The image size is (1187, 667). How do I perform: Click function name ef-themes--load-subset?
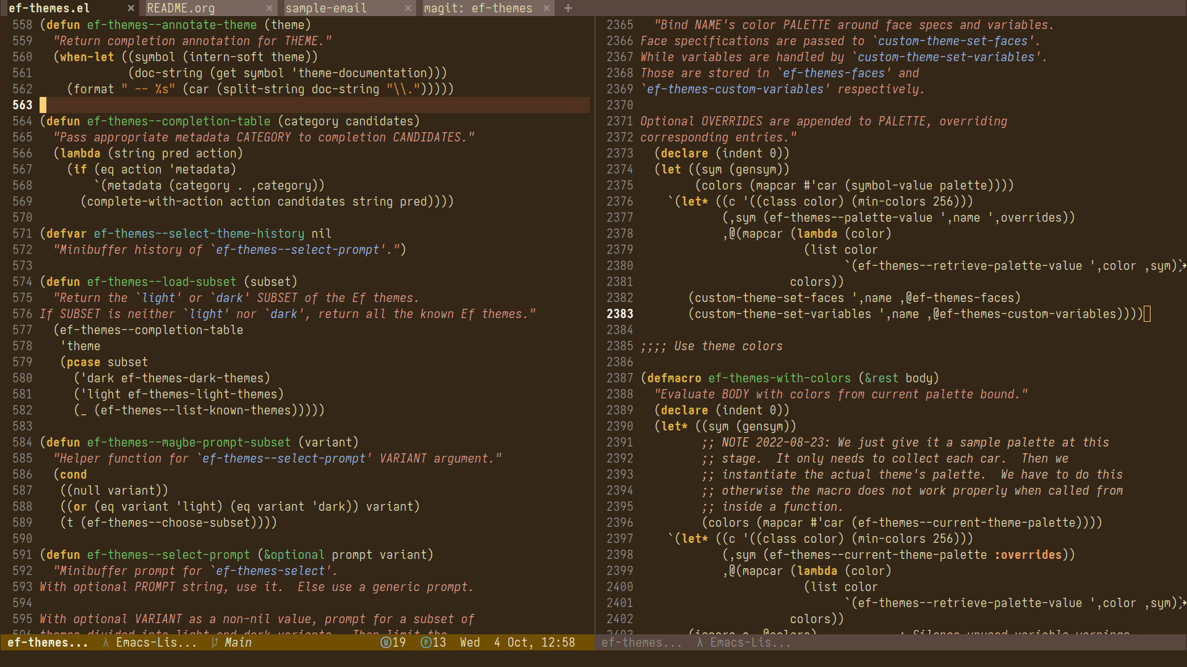coord(161,282)
